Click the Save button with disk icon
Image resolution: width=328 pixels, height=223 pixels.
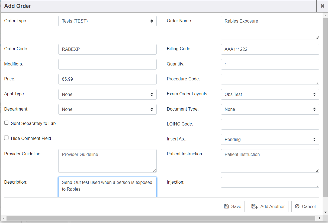coord(233,206)
